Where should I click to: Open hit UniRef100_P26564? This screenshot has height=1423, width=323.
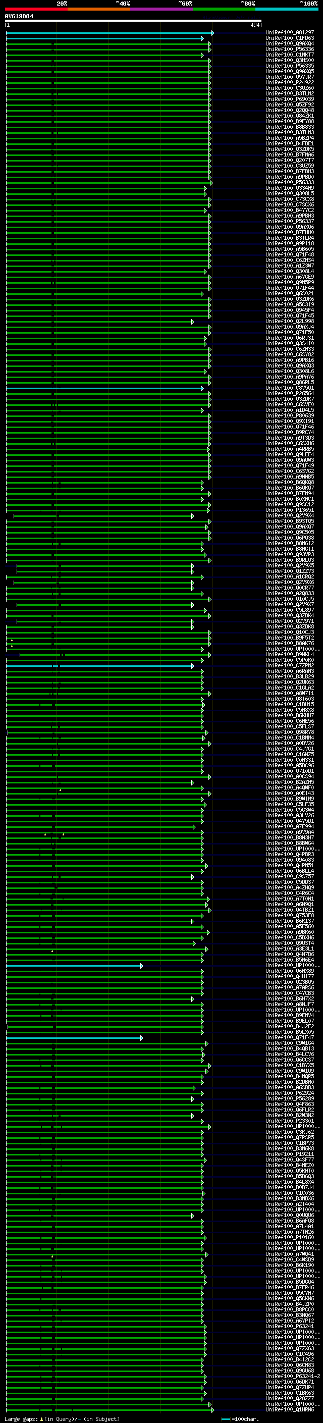[x=290, y=393]
